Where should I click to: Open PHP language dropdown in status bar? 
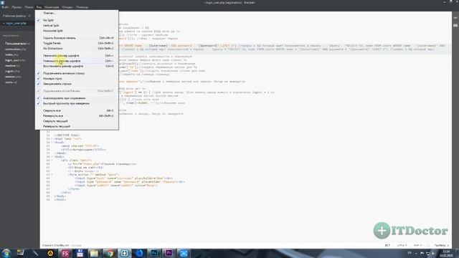click(417, 245)
